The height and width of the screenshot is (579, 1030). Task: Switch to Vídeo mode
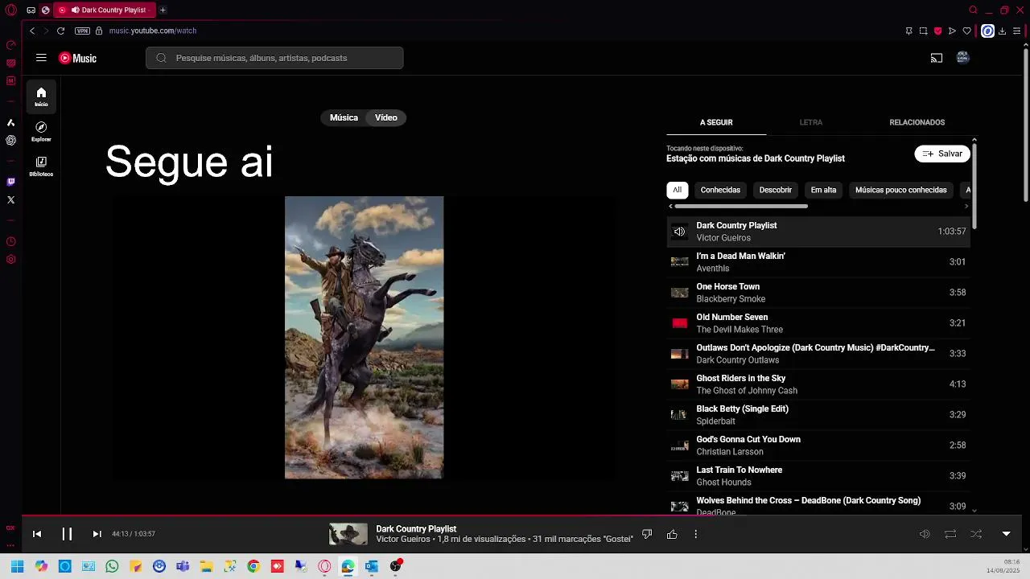(x=386, y=117)
